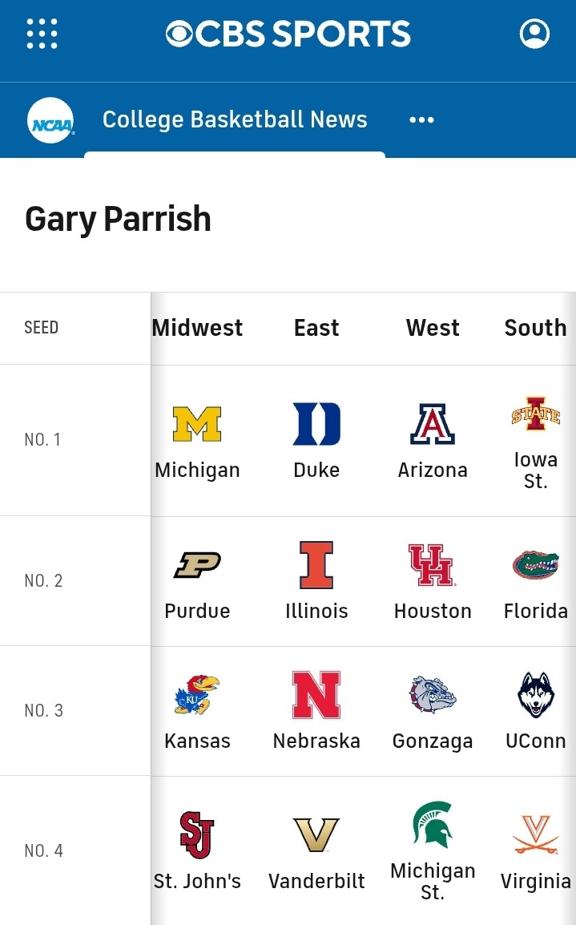Open the St. John's team name link

pyautogui.click(x=197, y=882)
